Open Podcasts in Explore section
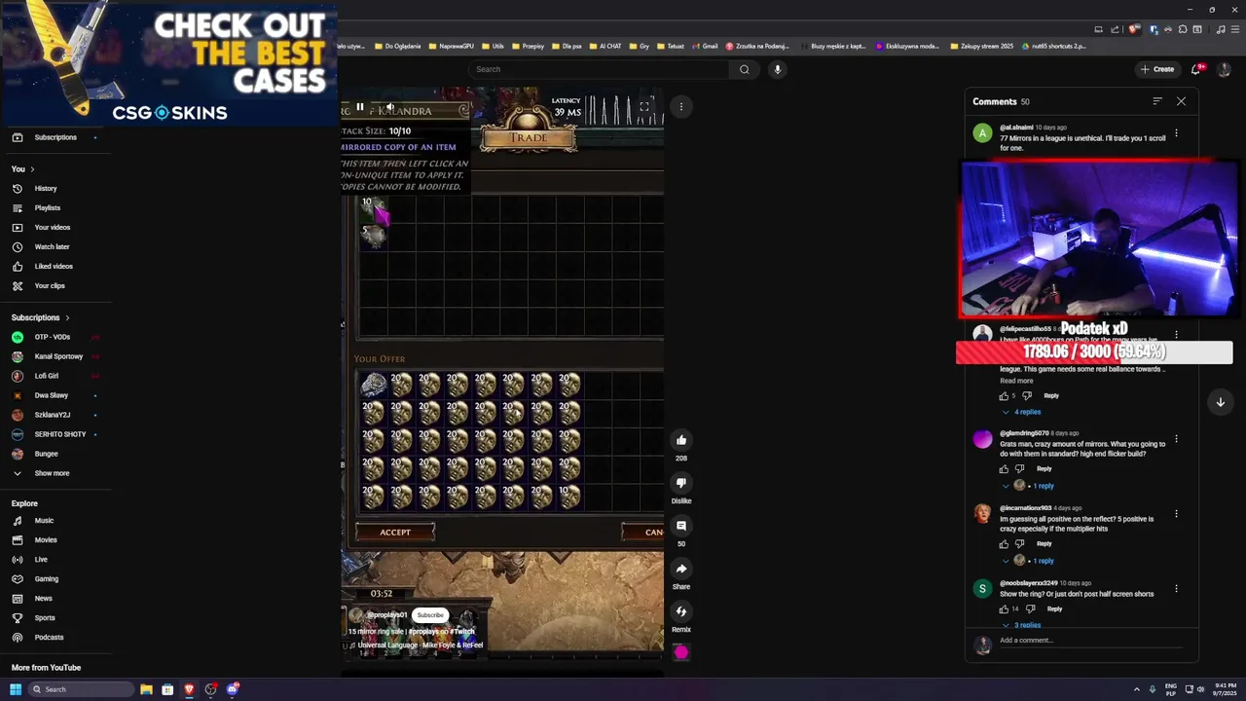The image size is (1246, 701). pos(49,638)
